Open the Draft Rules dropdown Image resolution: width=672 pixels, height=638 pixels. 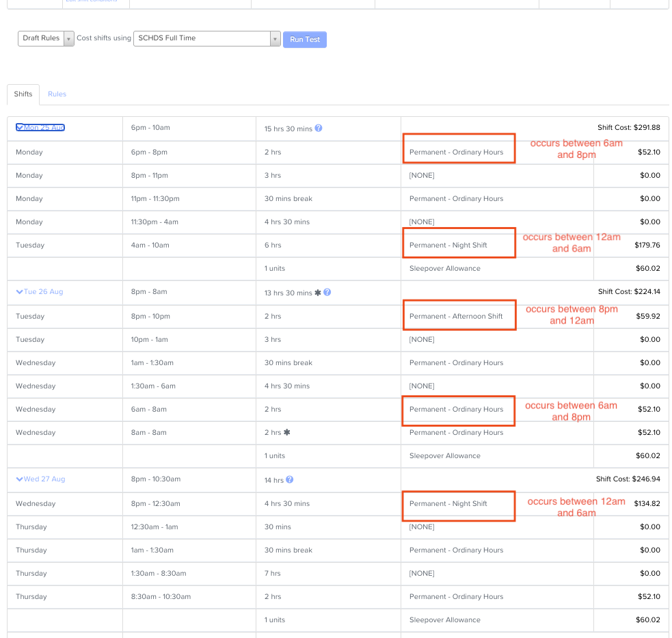coord(46,38)
